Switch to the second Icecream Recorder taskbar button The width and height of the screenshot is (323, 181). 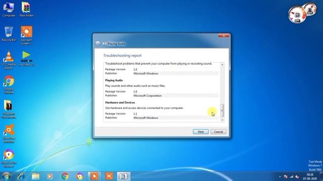tap(109, 176)
